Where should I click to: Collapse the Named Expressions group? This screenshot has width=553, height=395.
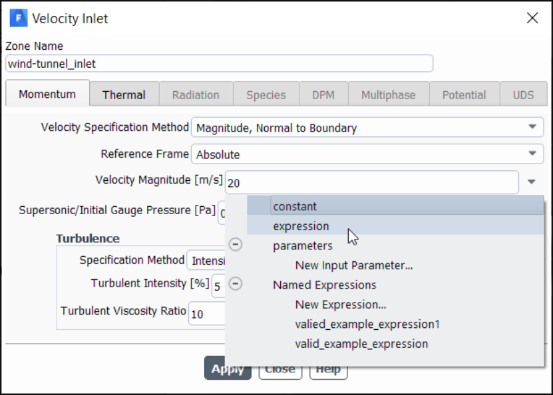(x=236, y=284)
